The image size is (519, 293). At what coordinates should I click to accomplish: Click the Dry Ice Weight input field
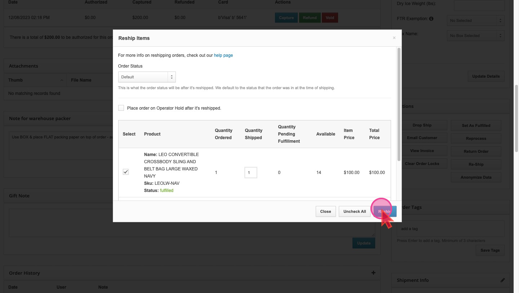click(479, 5)
